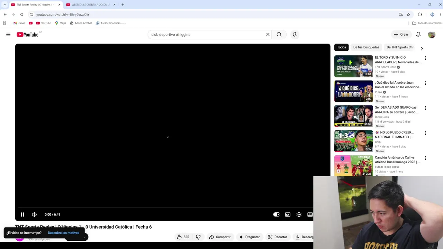443x249 pixels.
Task: Open Todos los marcadores folder
Action: [427, 23]
